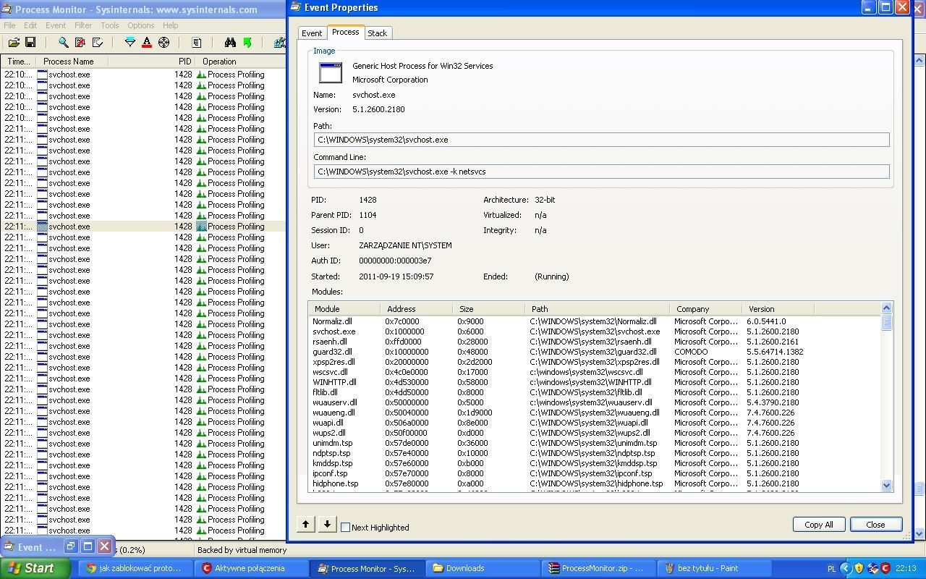Viewport: 926px width, 579px height.
Task: Select the unimdm.tsp module row
Action: coord(595,443)
